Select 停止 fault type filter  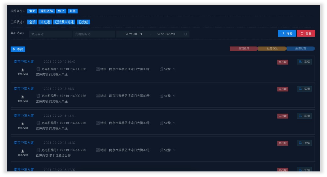click(x=61, y=11)
